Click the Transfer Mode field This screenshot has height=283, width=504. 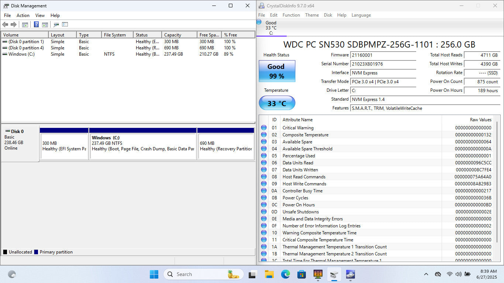point(383,82)
